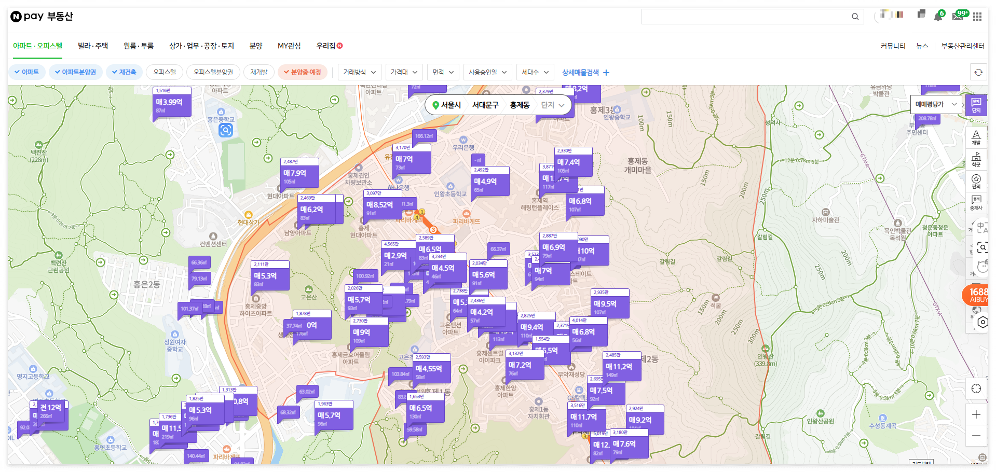This screenshot has height=472, width=996.
Task: Enable the 재개발 filter chip
Action: pyautogui.click(x=258, y=72)
